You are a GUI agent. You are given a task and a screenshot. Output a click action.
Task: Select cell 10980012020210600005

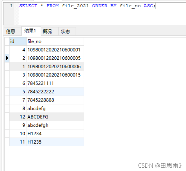pyautogui.click(x=55, y=58)
